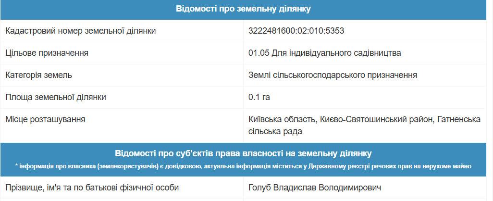Select the "Києво-Святошинський район" text

tap(374, 119)
